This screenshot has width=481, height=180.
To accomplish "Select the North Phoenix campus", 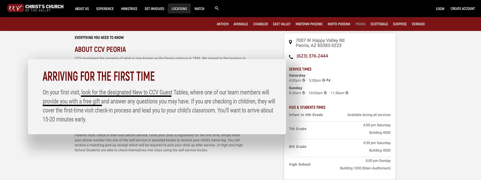I will (339, 24).
